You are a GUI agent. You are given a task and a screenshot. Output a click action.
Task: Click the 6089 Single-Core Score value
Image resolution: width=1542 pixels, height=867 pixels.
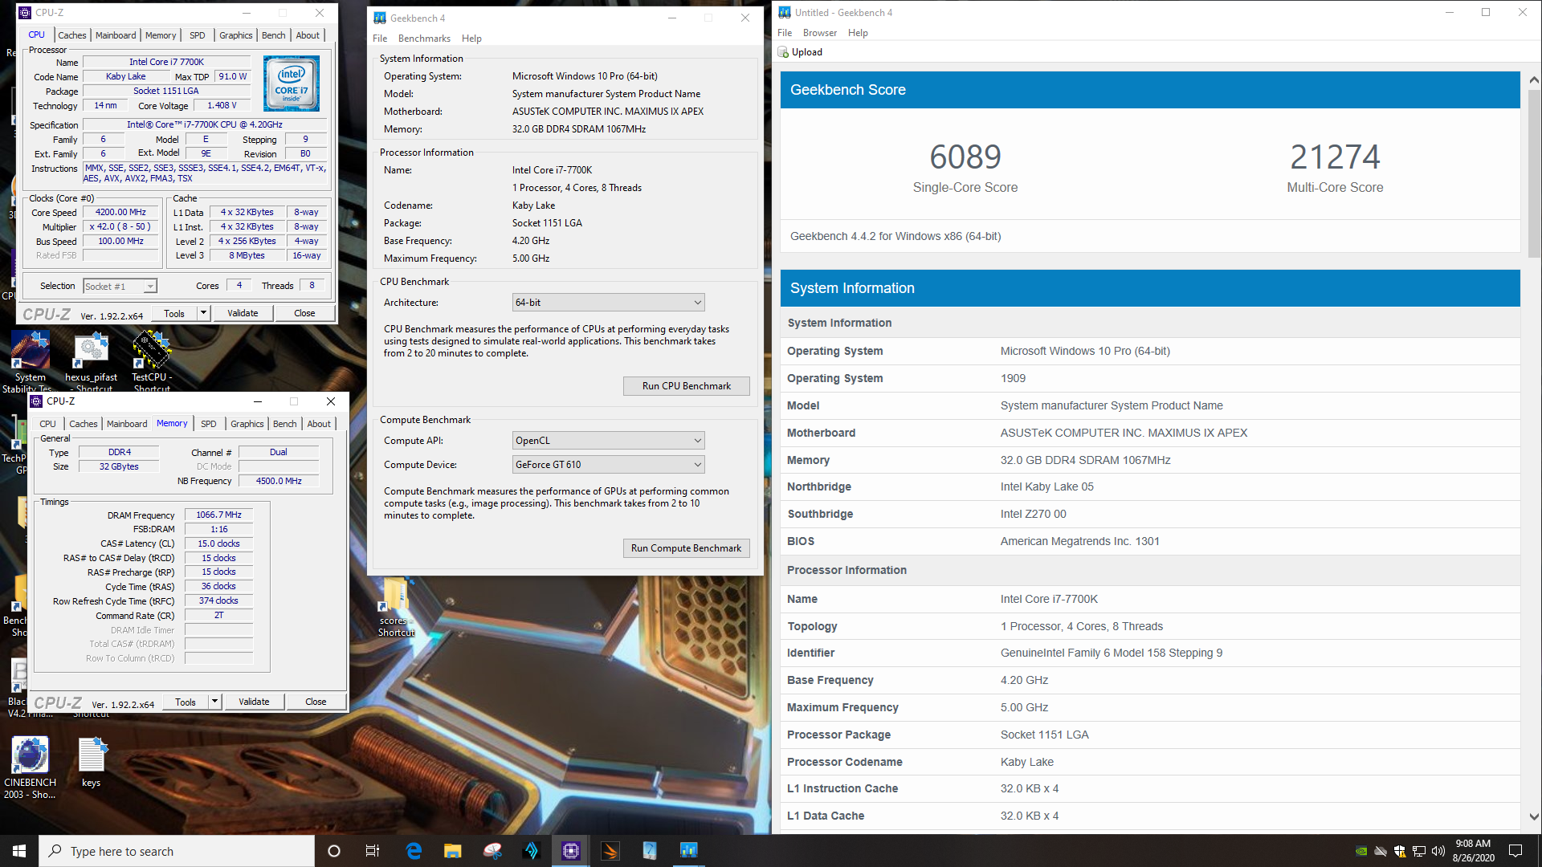[x=965, y=157]
